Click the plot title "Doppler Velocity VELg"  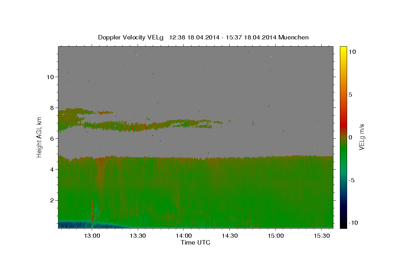coord(131,37)
